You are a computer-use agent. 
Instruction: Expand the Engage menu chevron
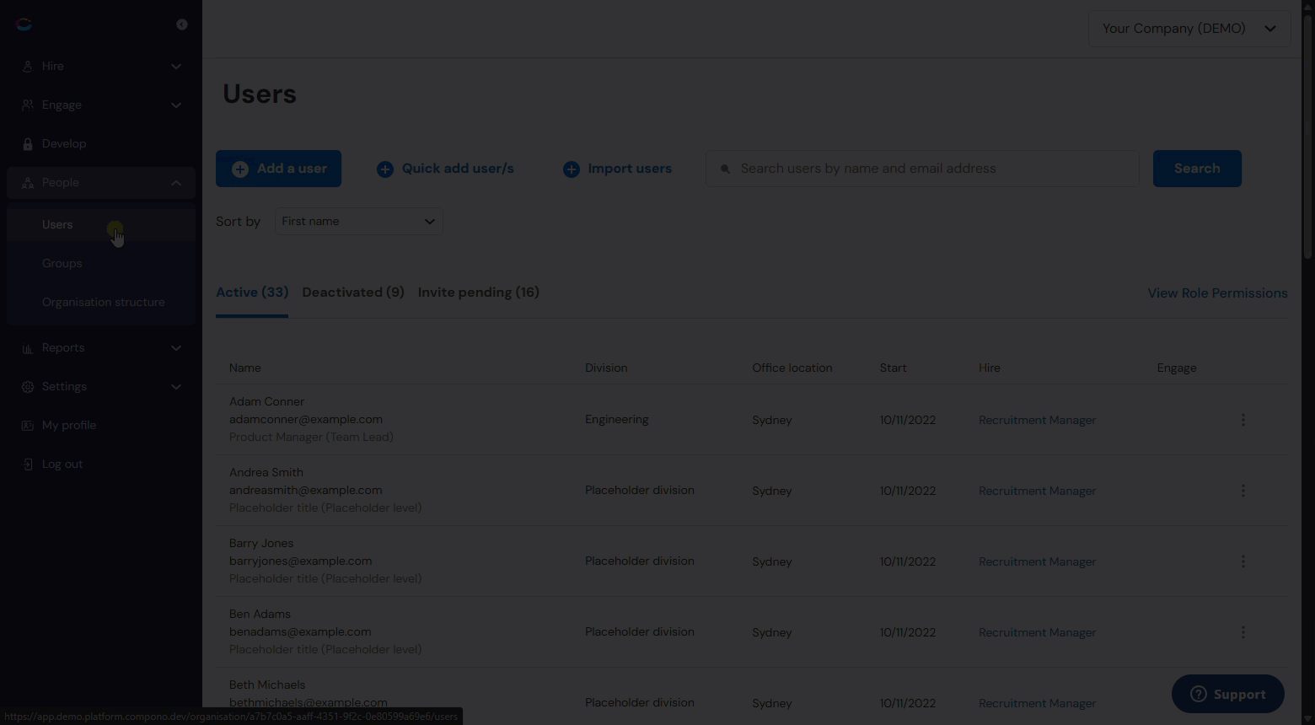point(176,105)
